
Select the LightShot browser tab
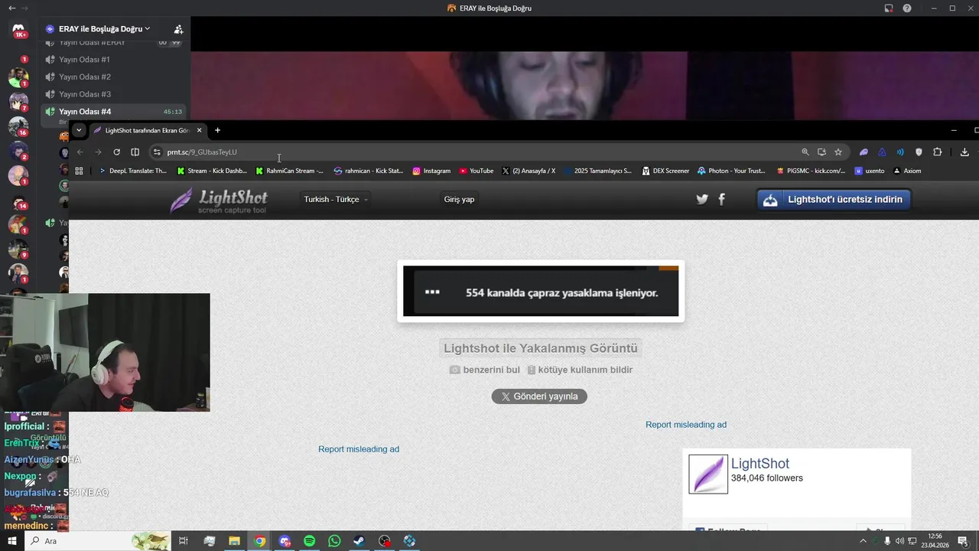click(x=147, y=130)
